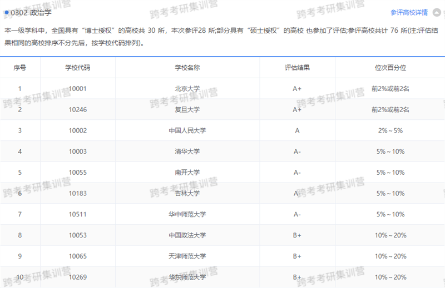Select the 南开大学 cell
This screenshot has height=288, width=445.
coord(187,173)
